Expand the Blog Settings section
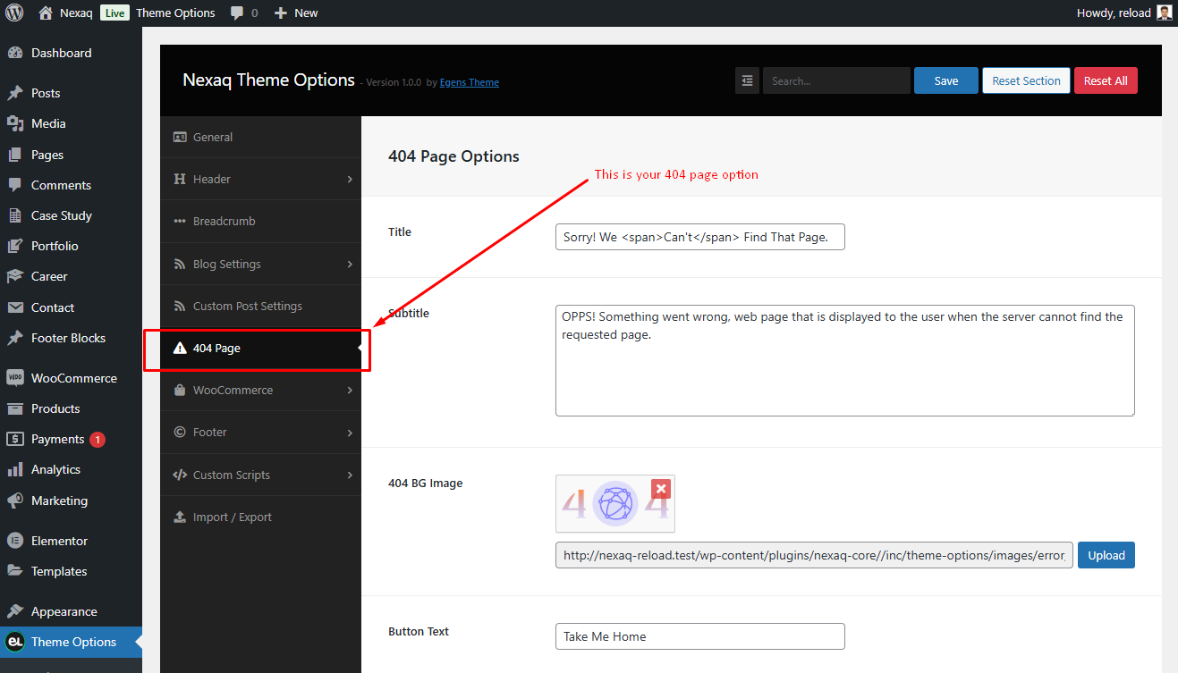This screenshot has height=673, width=1178. click(260, 264)
